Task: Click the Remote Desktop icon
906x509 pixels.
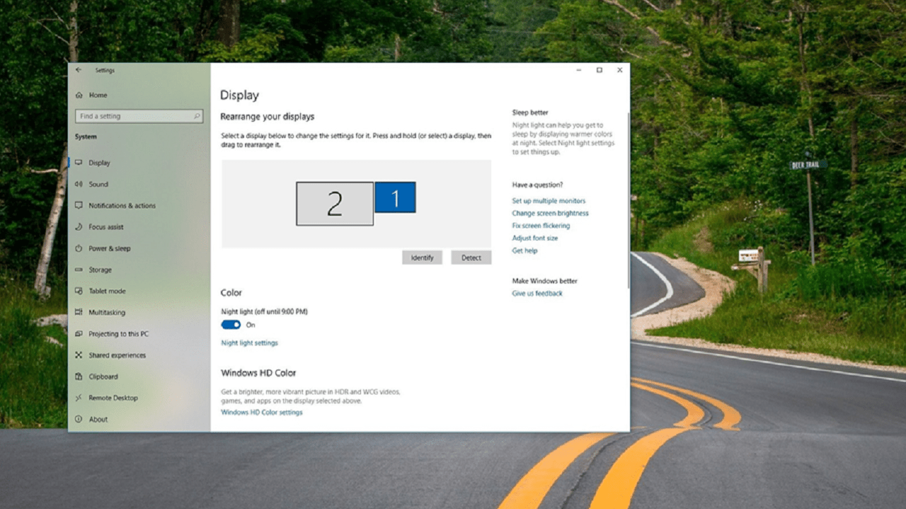Action: click(x=79, y=398)
